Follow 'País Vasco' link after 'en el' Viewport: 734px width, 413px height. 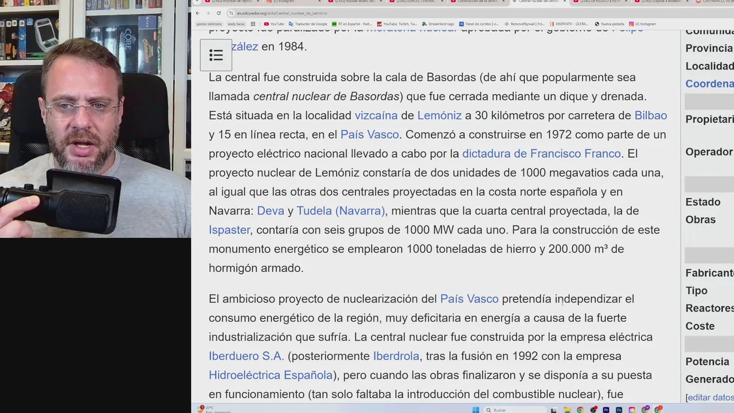[369, 134]
